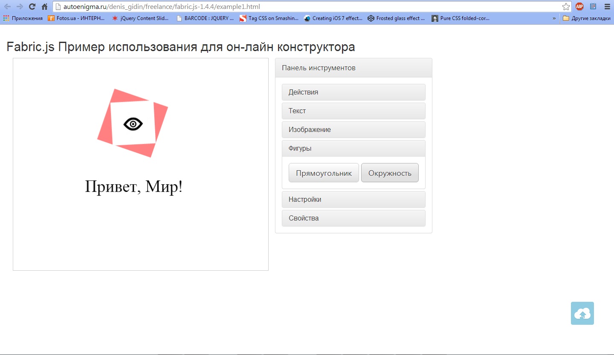
Task: Expand the Действия accordion section
Action: point(353,92)
